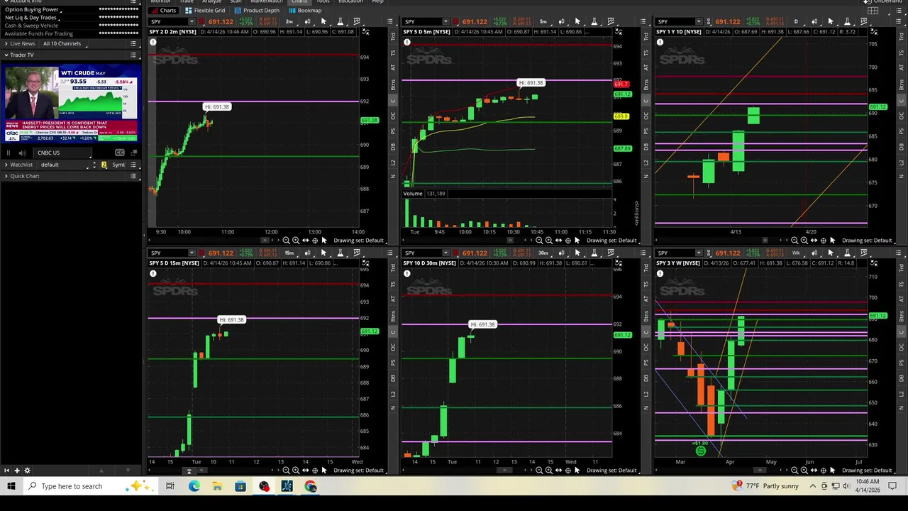This screenshot has height=511, width=908.
Task: Open Watchlist panel menu icon
Action: click(133, 165)
